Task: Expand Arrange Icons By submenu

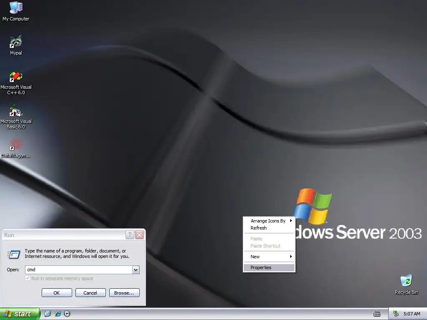Action: coord(269,221)
